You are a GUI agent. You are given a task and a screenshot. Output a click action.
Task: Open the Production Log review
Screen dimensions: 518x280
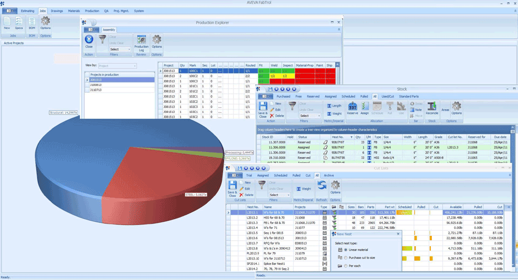click(141, 43)
